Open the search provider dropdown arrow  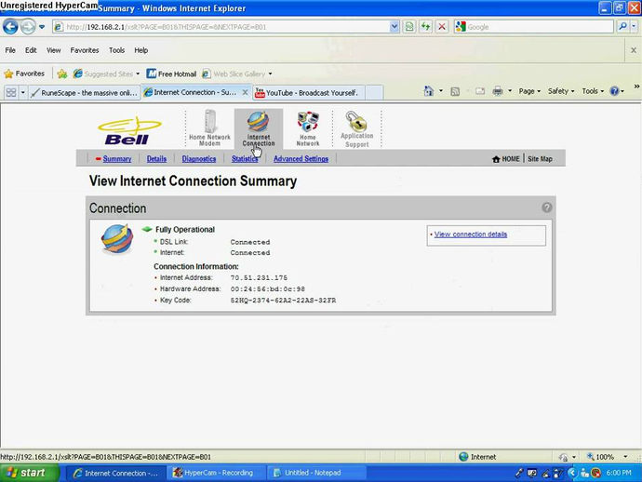[634, 27]
